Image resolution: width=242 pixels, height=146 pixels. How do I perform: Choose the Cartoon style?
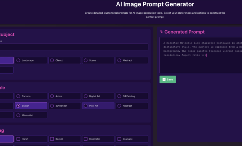[x=31, y=96]
